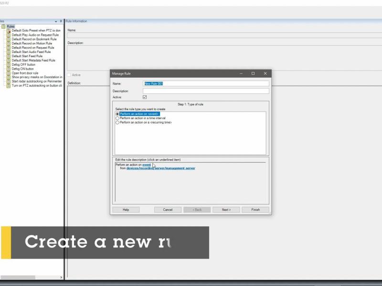Click the icon beside Open front door rule
The width and height of the screenshot is (382, 286).
click(x=8, y=73)
